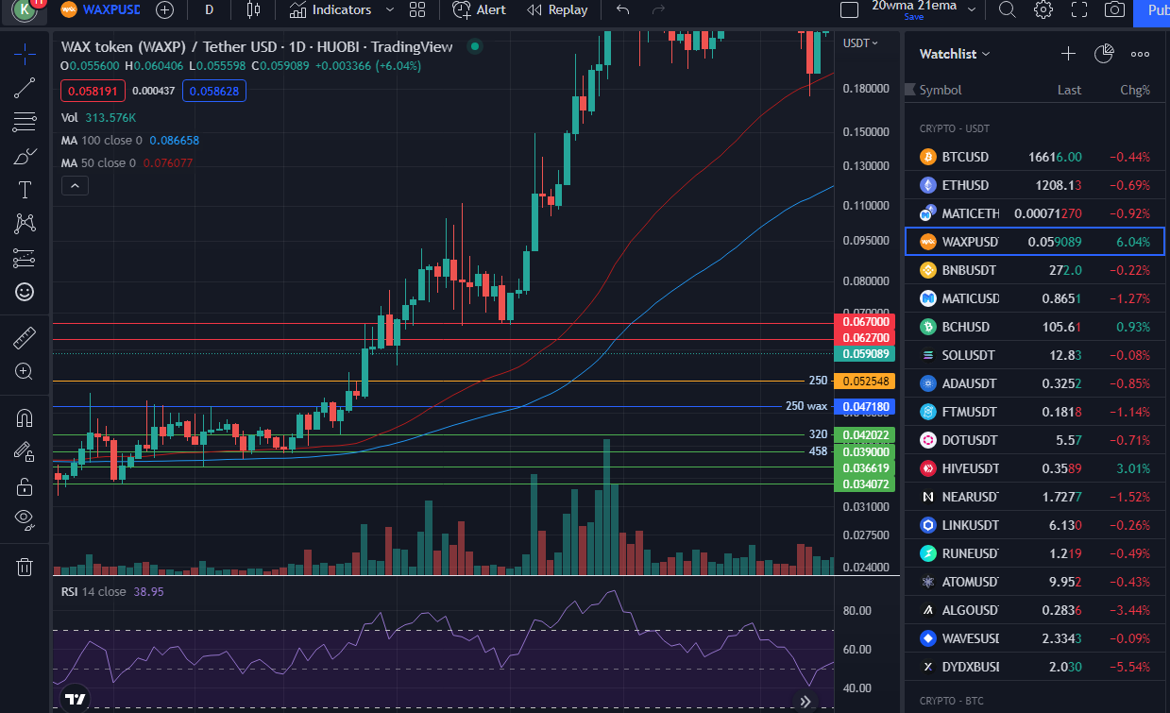Toggle lock all drawing tools
The height and width of the screenshot is (713, 1170).
point(25,486)
